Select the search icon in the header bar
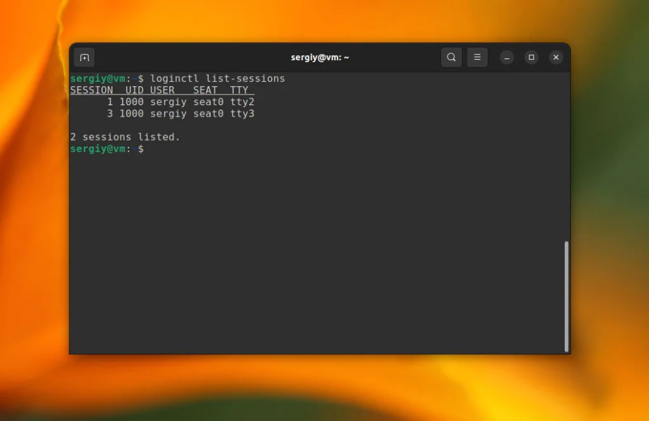The width and height of the screenshot is (649, 421). tap(451, 57)
